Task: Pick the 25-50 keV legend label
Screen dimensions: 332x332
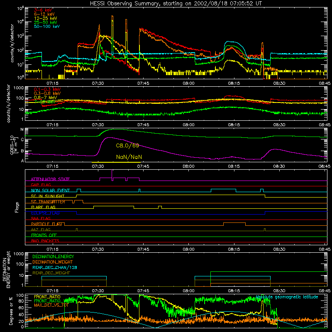Action: pyautogui.click(x=46, y=22)
